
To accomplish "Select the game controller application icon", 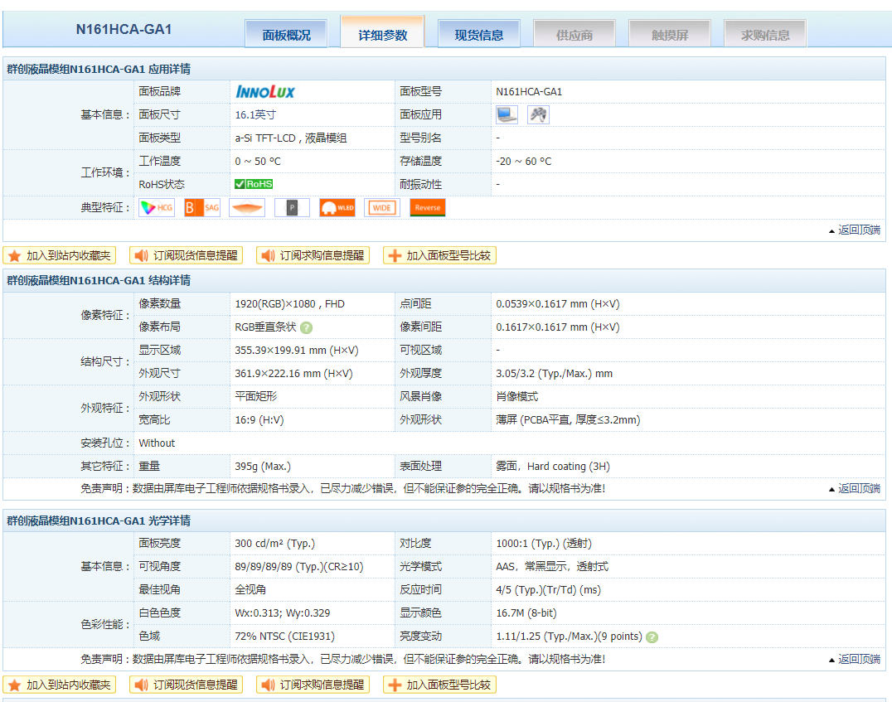I will pyautogui.click(x=537, y=114).
